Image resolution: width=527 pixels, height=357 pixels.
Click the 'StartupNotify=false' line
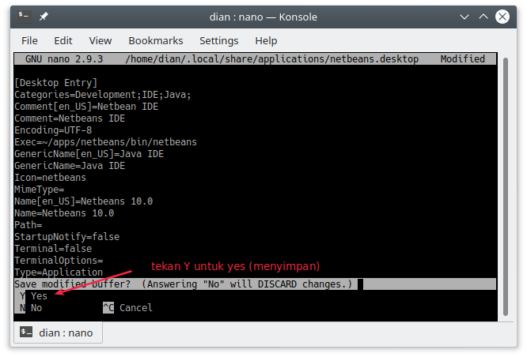67,236
